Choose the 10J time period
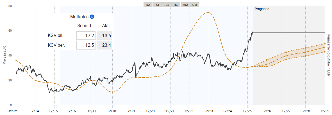 tap(166, 5)
